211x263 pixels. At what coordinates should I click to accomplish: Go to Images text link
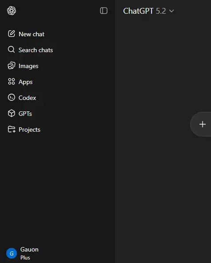[28, 66]
